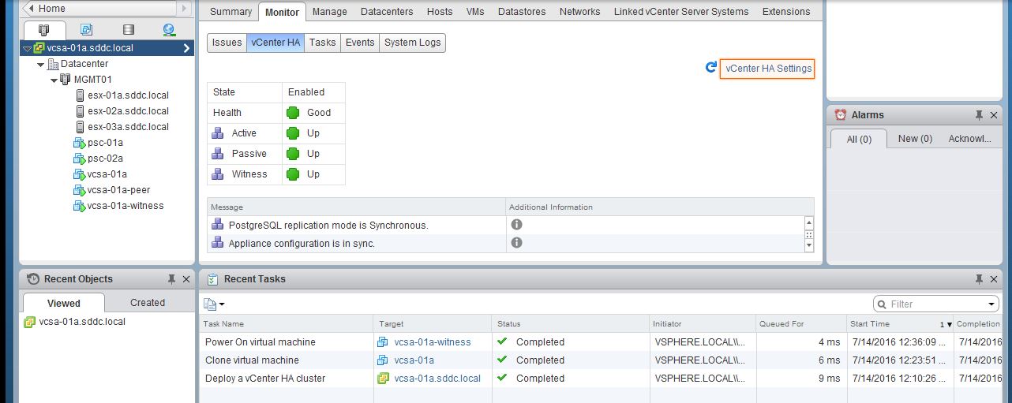1012x403 pixels.
Task: Show Acknowledged alarms tab
Action: tap(969, 139)
